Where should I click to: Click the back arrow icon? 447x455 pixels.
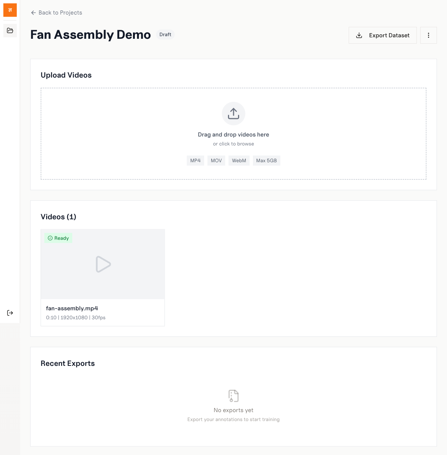coord(34,13)
